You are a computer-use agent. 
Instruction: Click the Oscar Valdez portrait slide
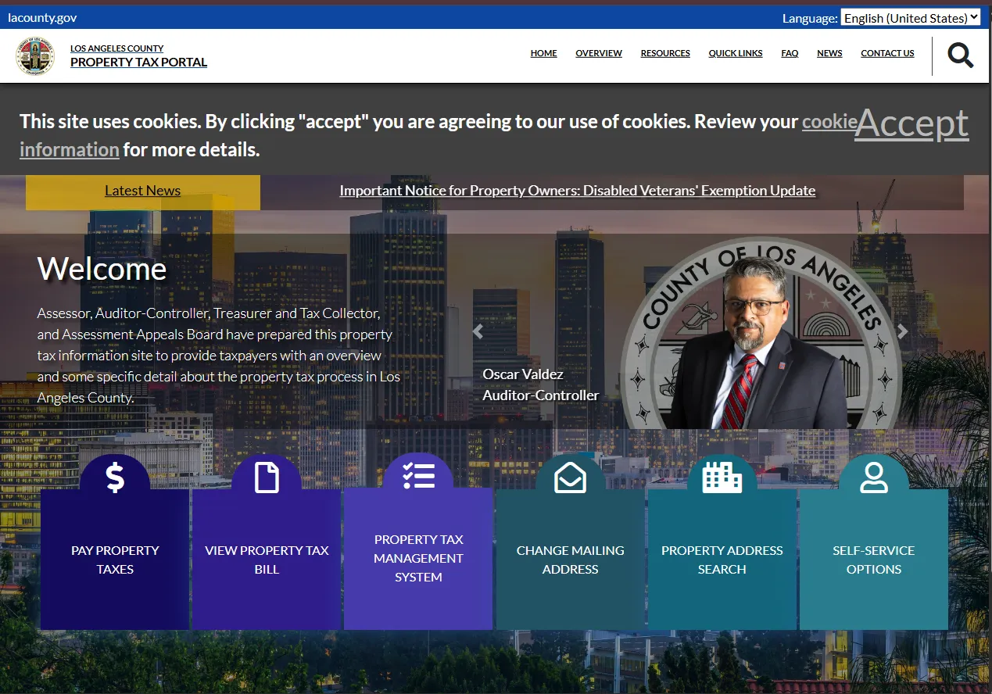[761, 334]
